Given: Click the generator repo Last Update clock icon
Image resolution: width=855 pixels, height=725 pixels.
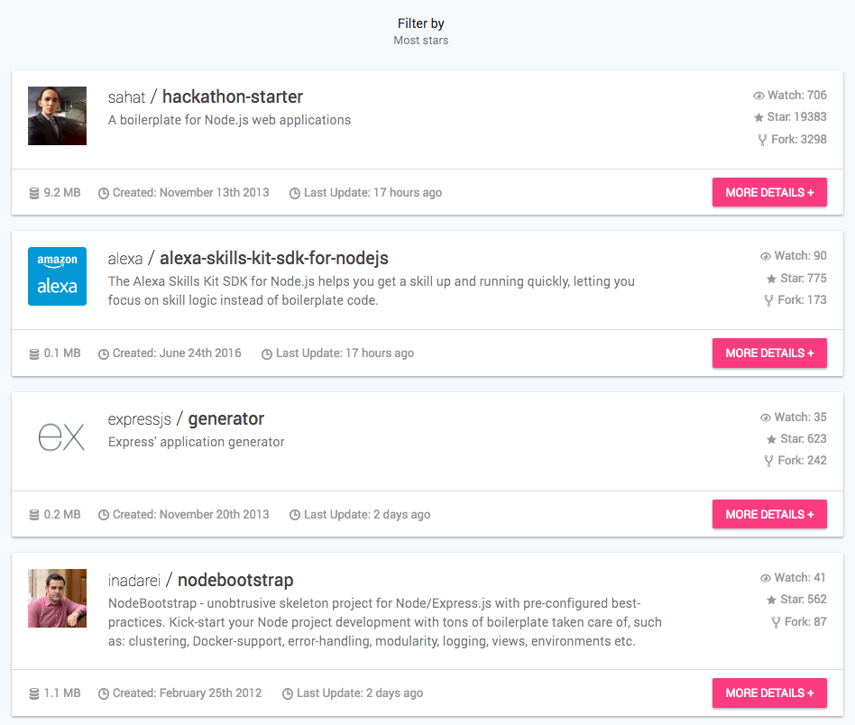Looking at the screenshot, I should (x=294, y=515).
